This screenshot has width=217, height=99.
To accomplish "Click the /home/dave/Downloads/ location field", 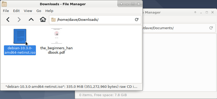I will pyautogui.click(x=95, y=20).
